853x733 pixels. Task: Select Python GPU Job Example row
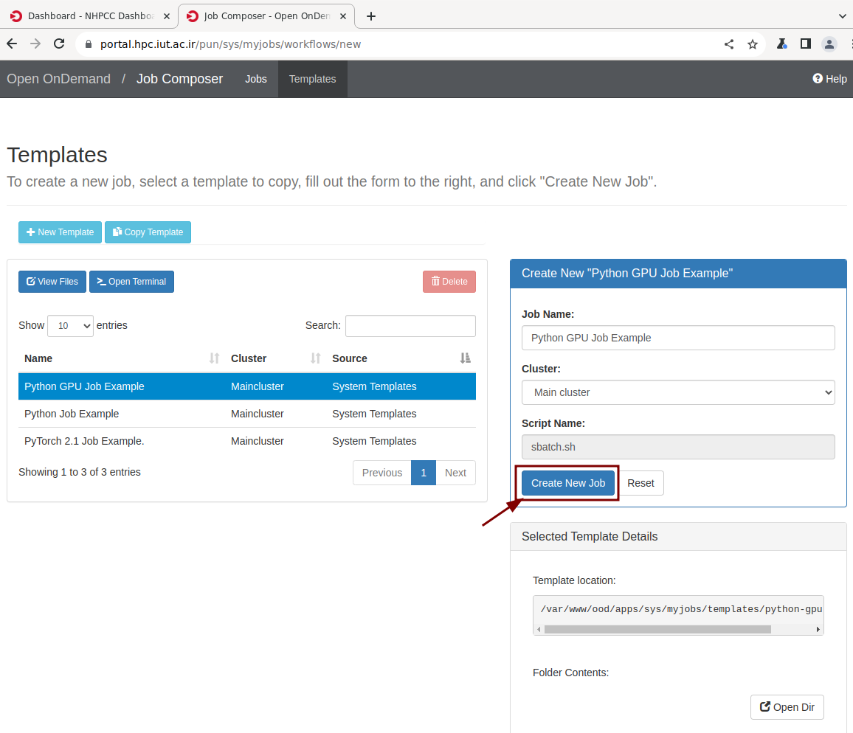click(247, 386)
